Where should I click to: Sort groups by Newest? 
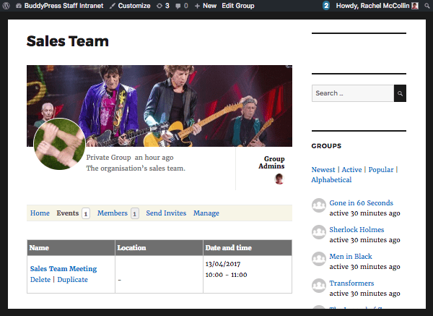pyautogui.click(x=323, y=170)
